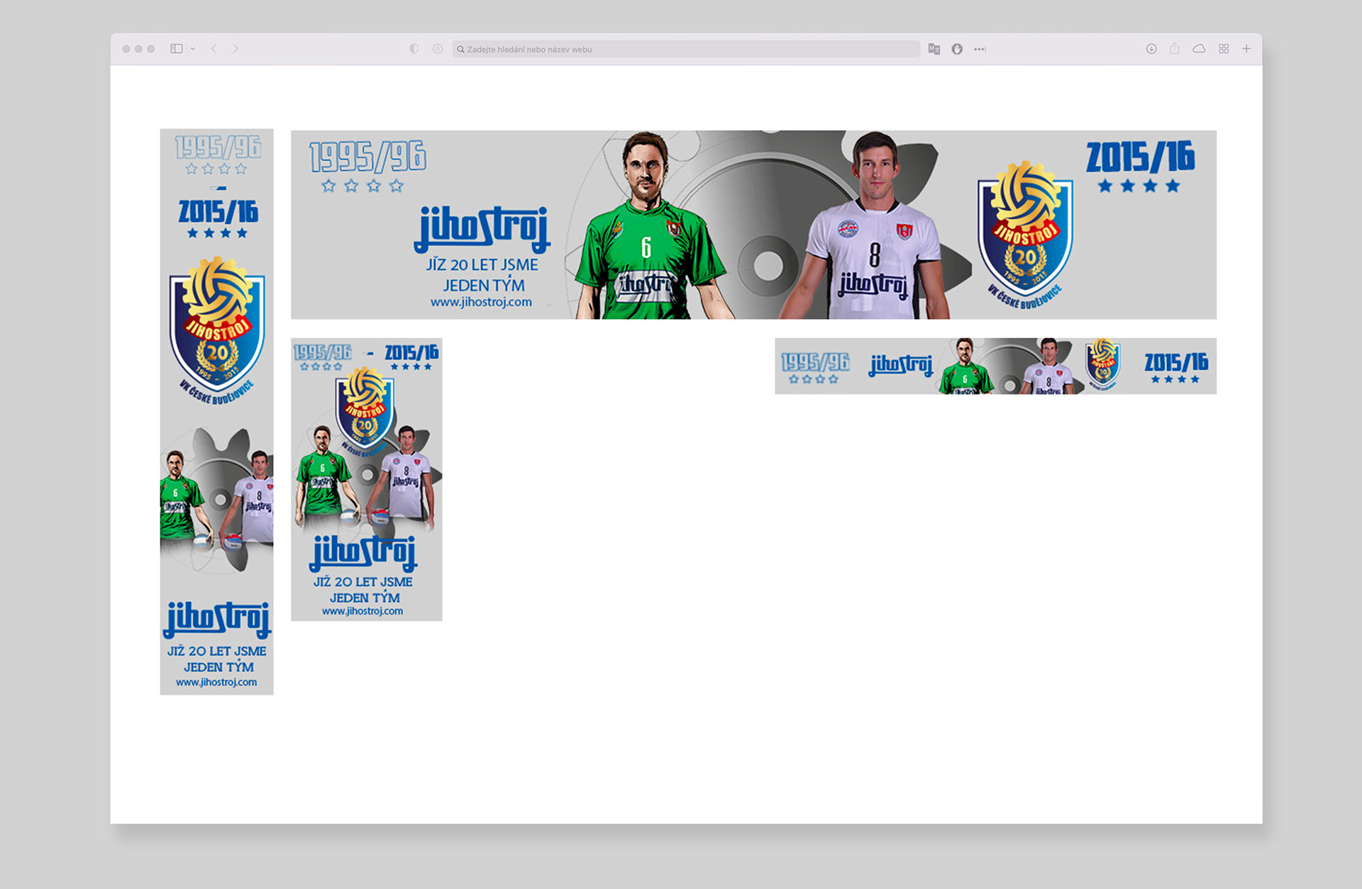
Task: Show iCloud Tabs with the cloud icon
Action: (1200, 48)
